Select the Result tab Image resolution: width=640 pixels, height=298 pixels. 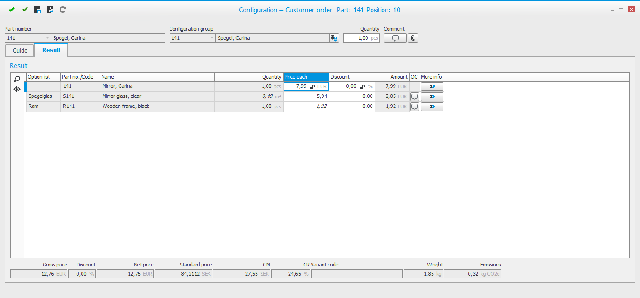[51, 50]
